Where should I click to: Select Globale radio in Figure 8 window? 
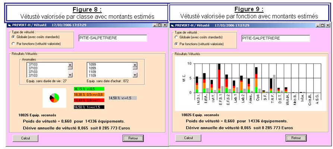click(13, 37)
